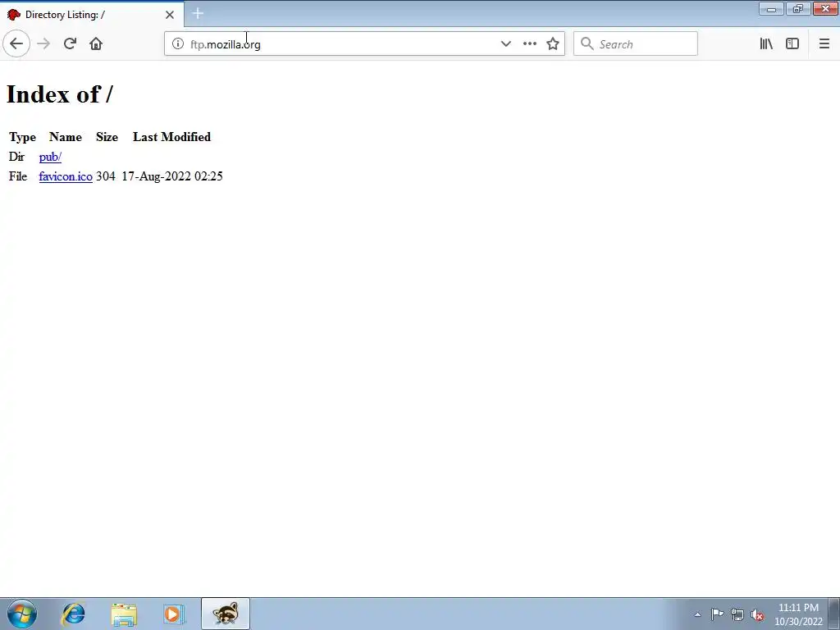Screen dimensions: 840x630
Task: Select the file size value 304
Action: click(106, 176)
